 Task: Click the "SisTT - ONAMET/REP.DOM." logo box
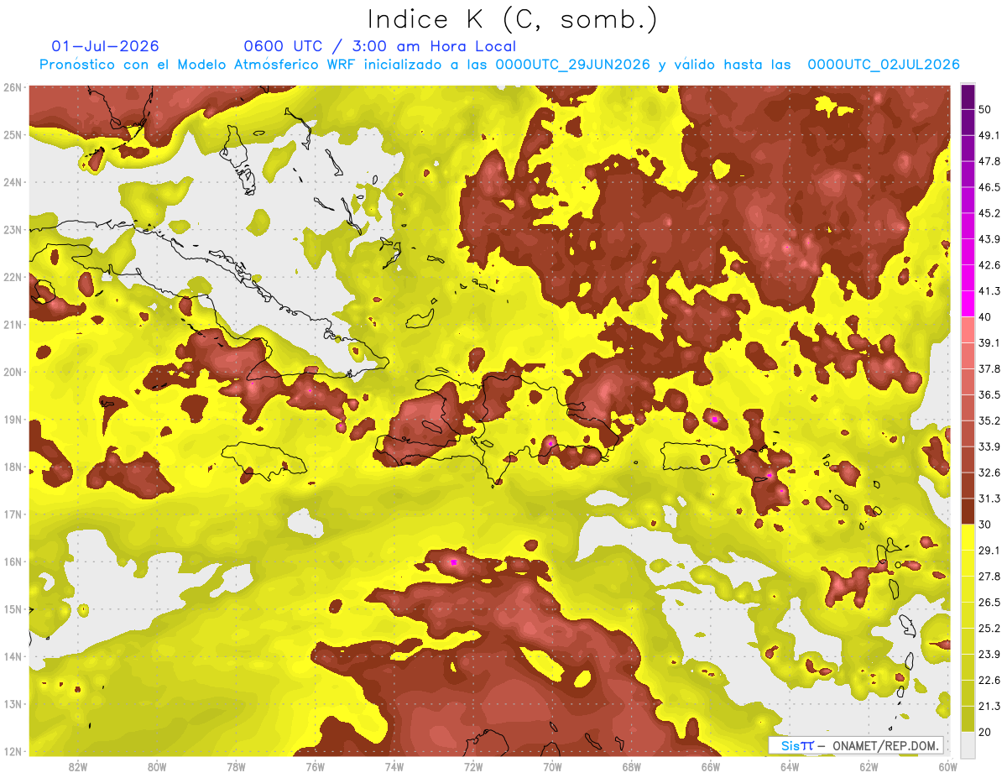click(x=856, y=745)
